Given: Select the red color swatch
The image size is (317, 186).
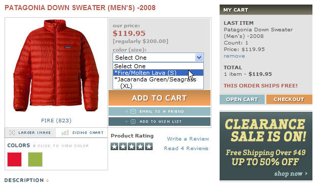Looking at the screenshot, I should [14, 159].
